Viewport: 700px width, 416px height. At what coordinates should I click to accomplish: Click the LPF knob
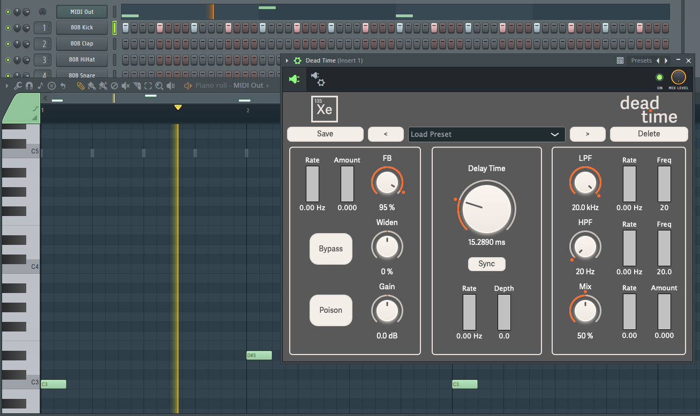coord(585,182)
